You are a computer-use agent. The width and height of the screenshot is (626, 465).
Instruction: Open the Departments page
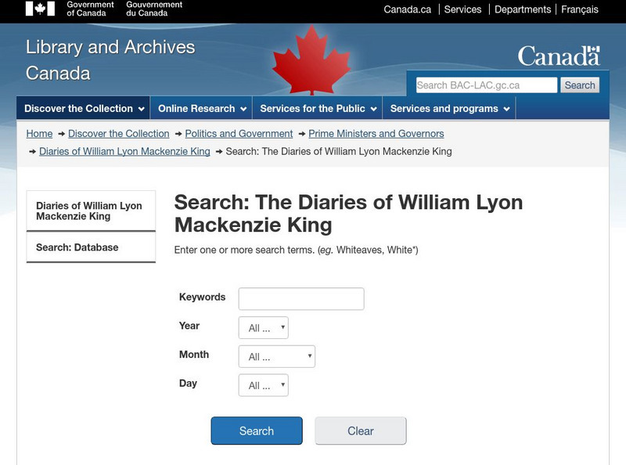523,9
